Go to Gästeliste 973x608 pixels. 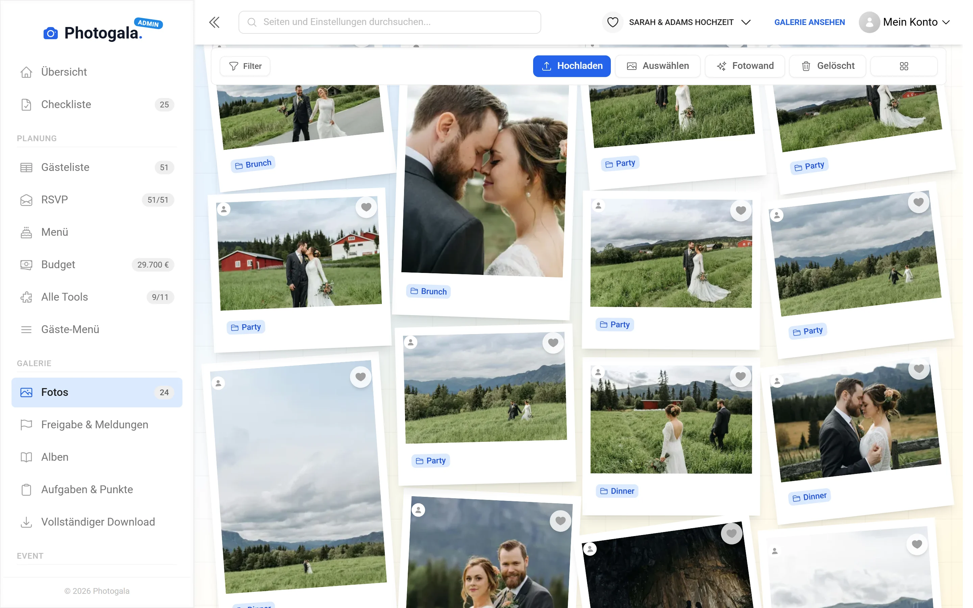(x=97, y=167)
